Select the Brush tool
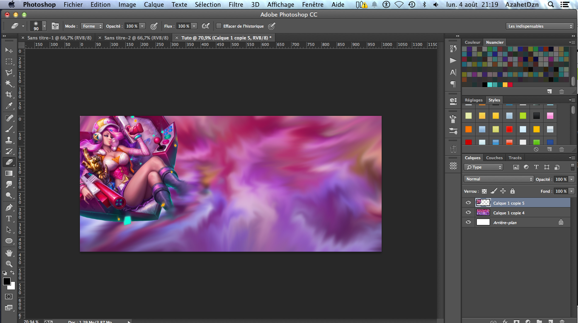 tap(8, 129)
